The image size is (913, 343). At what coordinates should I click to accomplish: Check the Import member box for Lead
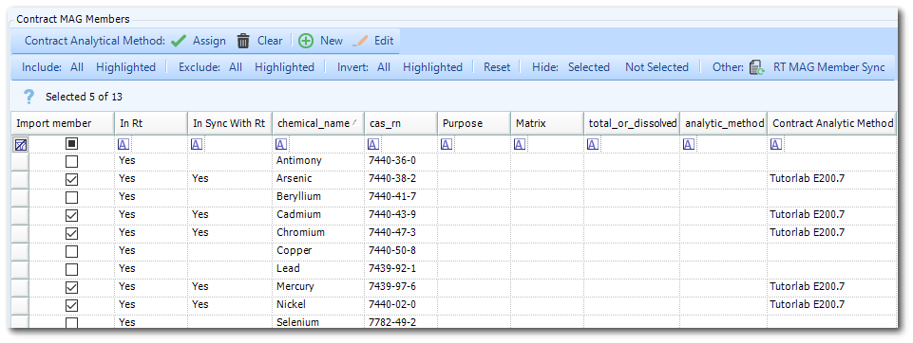point(71,269)
